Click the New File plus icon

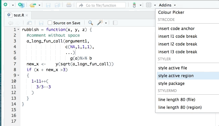point(6,5)
